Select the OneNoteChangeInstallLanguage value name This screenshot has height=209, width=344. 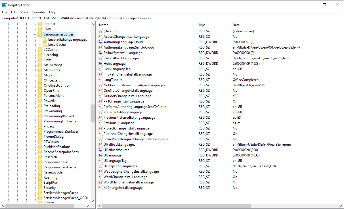128,90
